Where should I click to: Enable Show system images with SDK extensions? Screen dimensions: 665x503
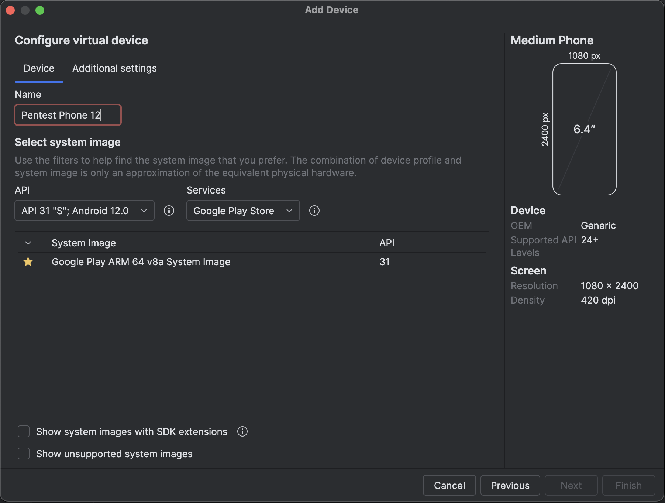[x=24, y=431]
